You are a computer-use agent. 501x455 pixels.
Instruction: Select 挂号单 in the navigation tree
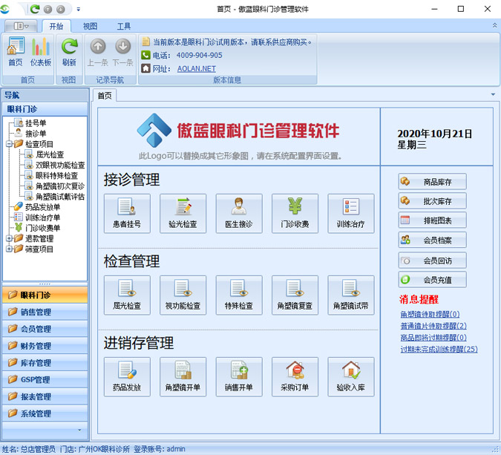(36, 123)
